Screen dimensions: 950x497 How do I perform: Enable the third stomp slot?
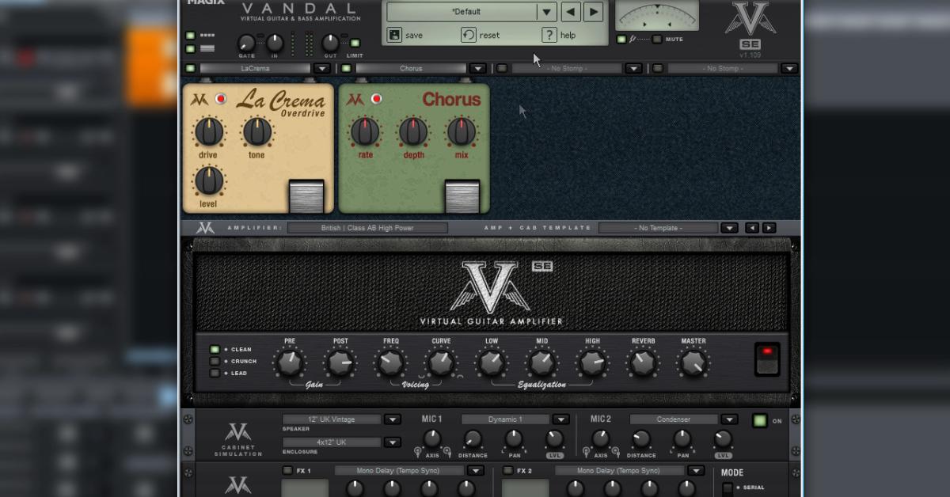click(502, 69)
